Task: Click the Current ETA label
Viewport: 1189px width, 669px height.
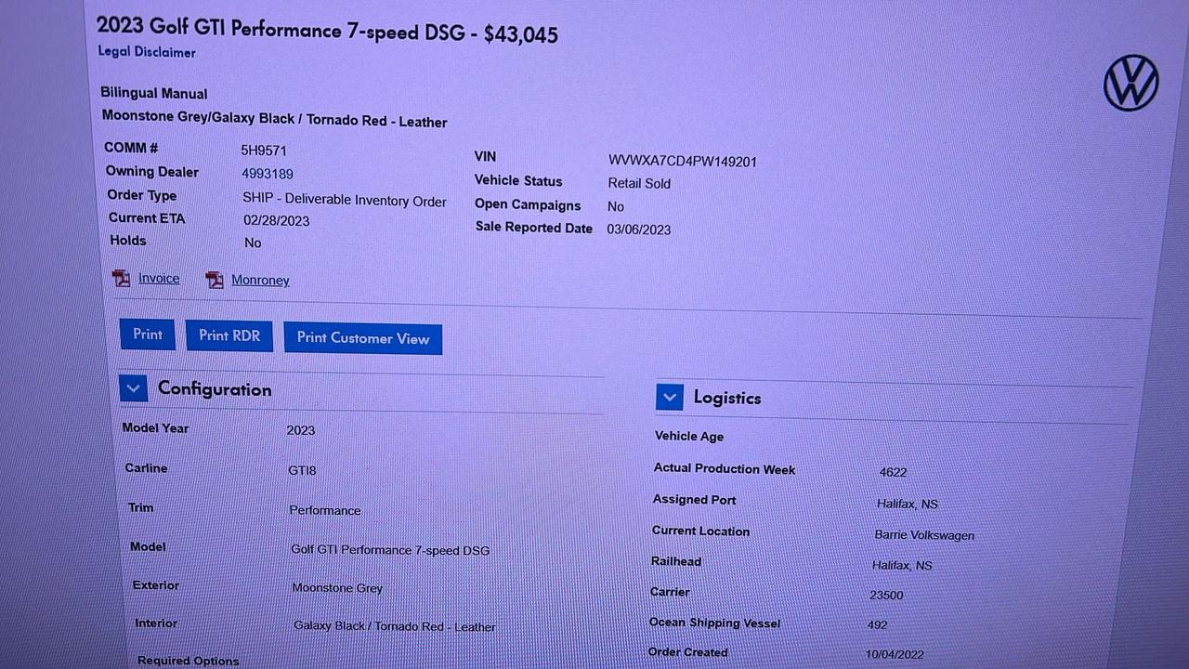Action: (147, 218)
